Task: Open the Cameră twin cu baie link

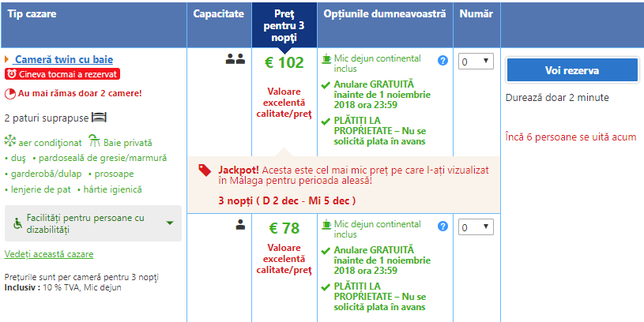Action: 63,60
